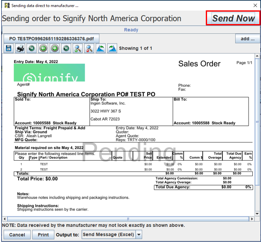
Task: Click the CSR: Aleah Langrell text
Action: (33, 136)
